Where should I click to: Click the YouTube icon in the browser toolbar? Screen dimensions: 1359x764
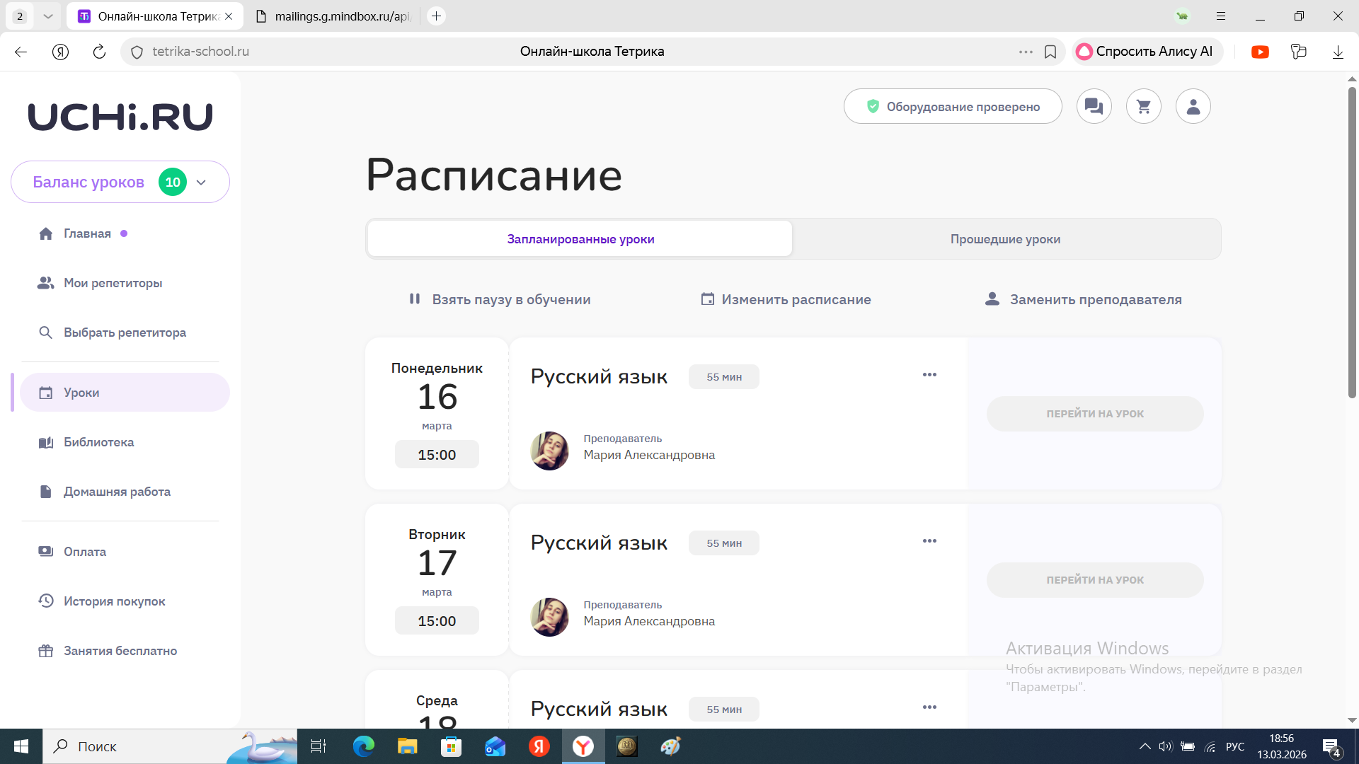click(x=1260, y=52)
